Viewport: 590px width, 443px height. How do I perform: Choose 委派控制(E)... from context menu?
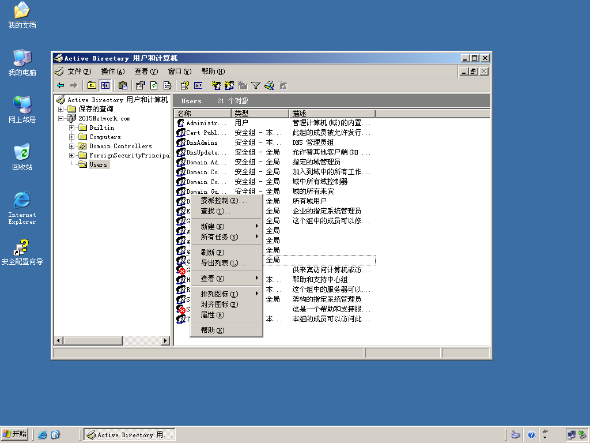coord(226,201)
